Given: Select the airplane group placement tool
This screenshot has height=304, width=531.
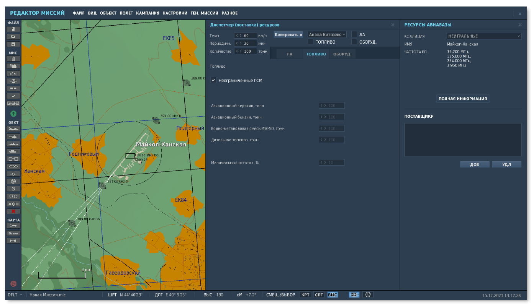Looking at the screenshot, I should [13, 129].
